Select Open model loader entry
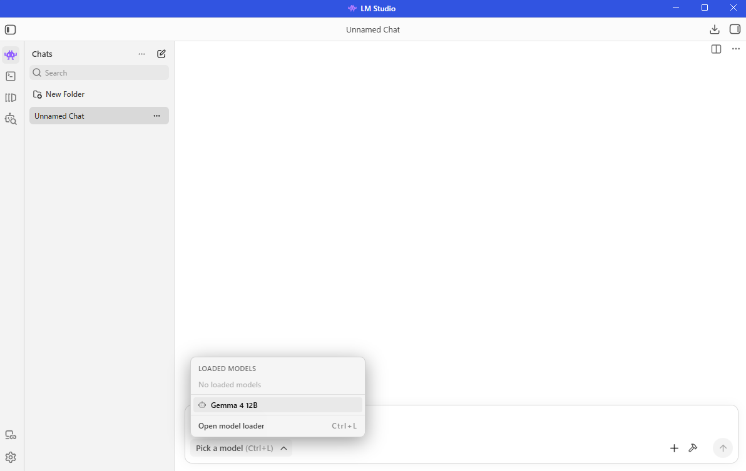This screenshot has height=471, width=746. (278, 426)
